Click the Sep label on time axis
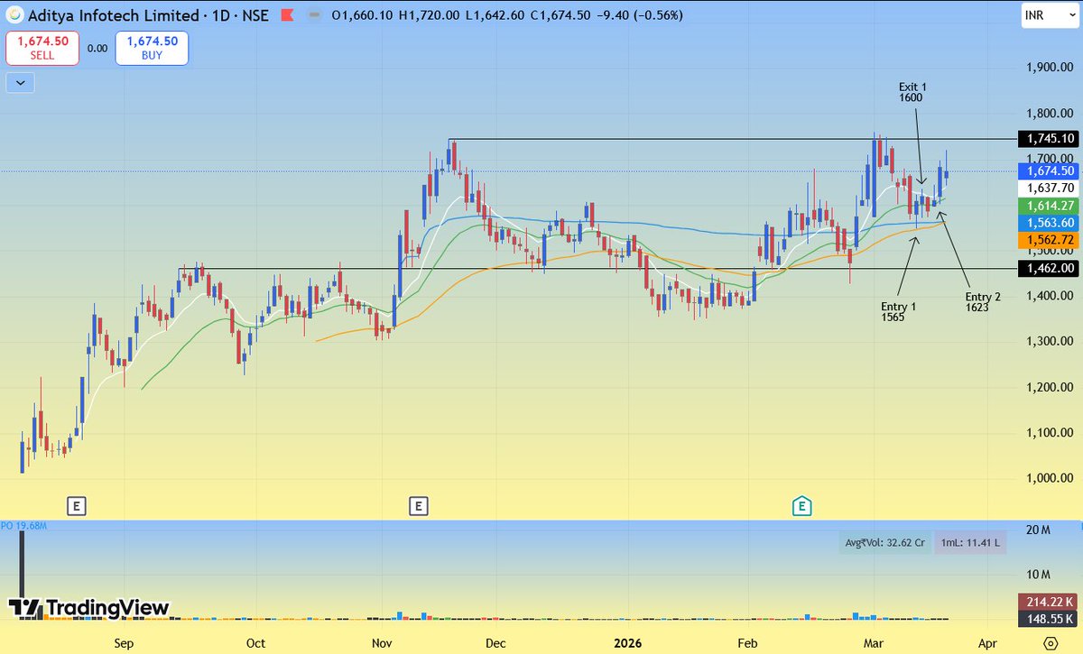This screenshot has height=654, width=1083. tap(124, 644)
